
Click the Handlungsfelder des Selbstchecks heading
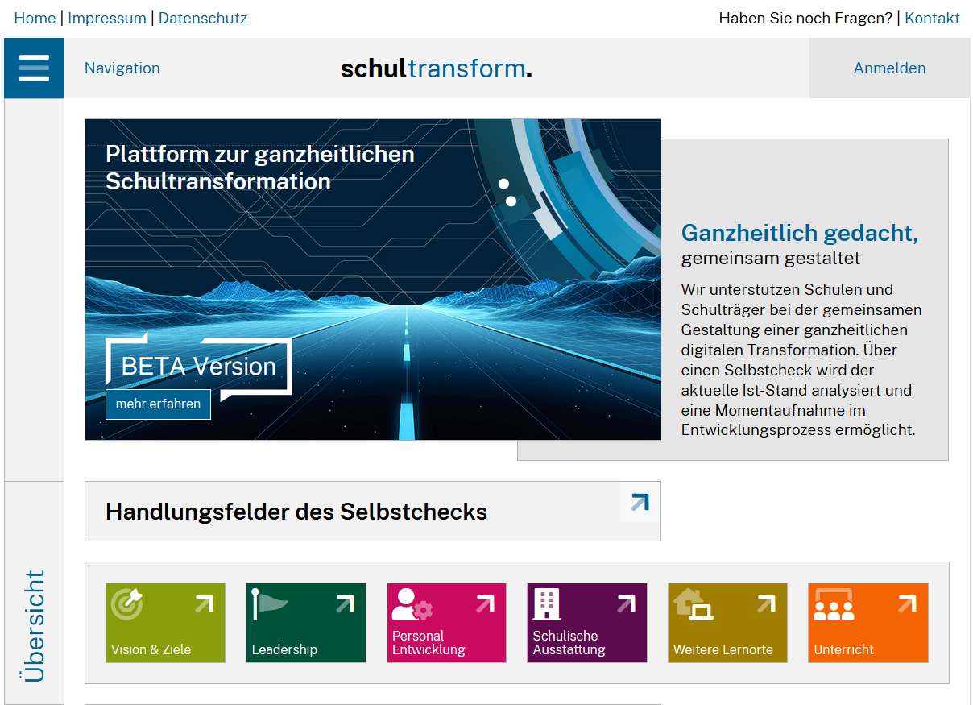(296, 512)
